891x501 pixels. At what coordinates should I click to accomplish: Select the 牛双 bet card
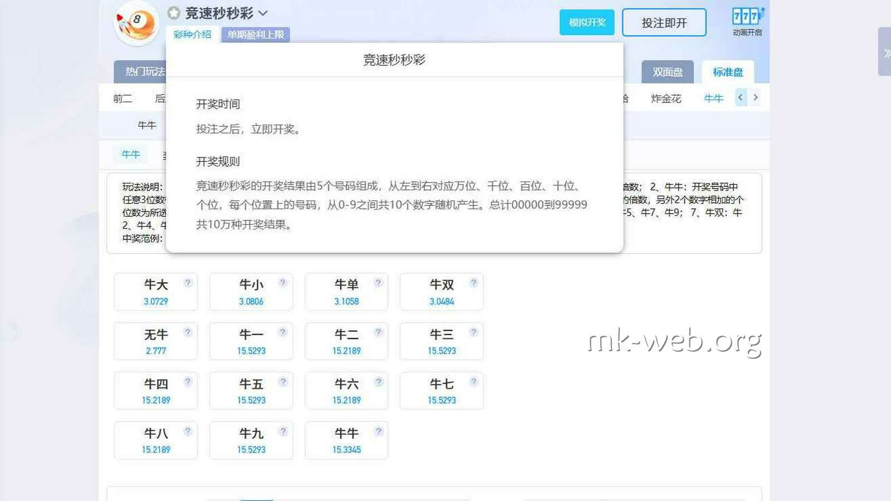(442, 292)
